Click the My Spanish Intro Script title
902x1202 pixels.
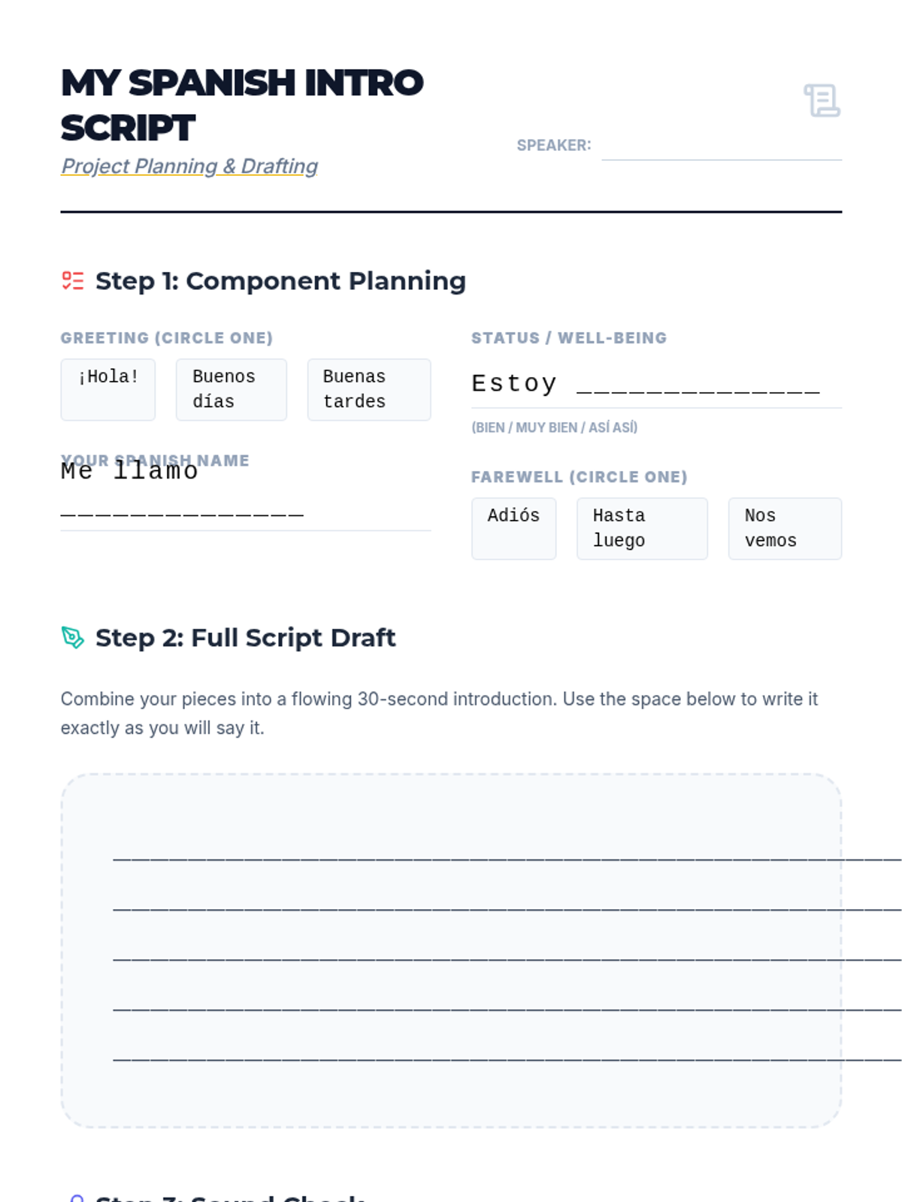point(242,105)
